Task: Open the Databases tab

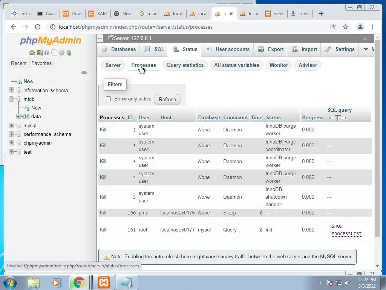Action: point(119,49)
